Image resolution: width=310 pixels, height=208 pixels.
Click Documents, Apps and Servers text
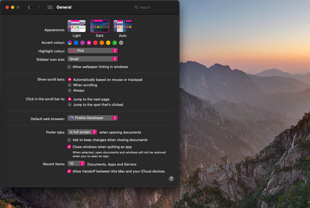coord(112,164)
